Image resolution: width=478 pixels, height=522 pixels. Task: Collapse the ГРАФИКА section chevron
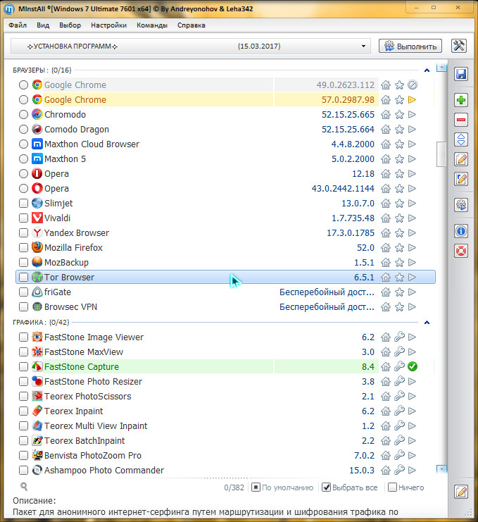(x=427, y=322)
